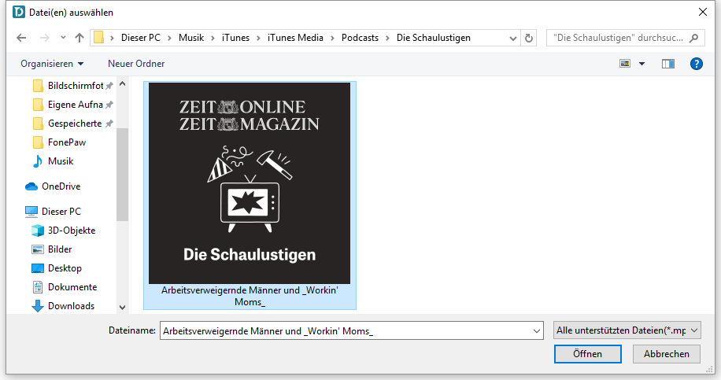This screenshot has height=380, width=721.
Task: Click inside the Dateiname text field
Action: [345, 331]
